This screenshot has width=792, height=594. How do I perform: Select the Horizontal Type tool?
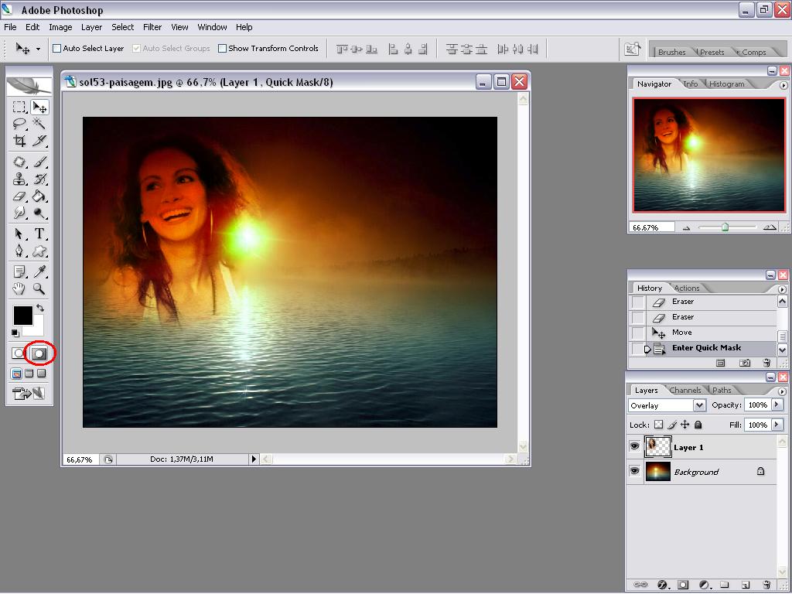pyautogui.click(x=39, y=234)
